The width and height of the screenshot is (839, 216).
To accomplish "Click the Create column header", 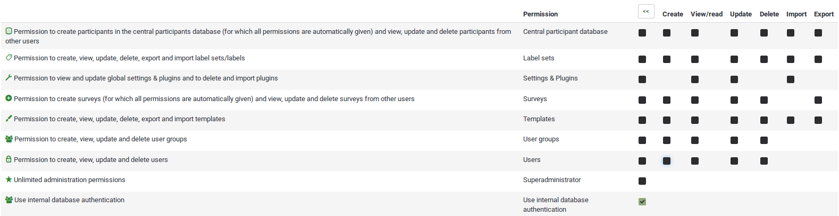I will click(673, 14).
